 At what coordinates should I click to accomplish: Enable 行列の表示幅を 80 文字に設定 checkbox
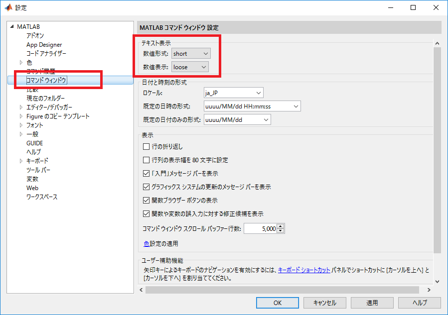click(x=146, y=160)
